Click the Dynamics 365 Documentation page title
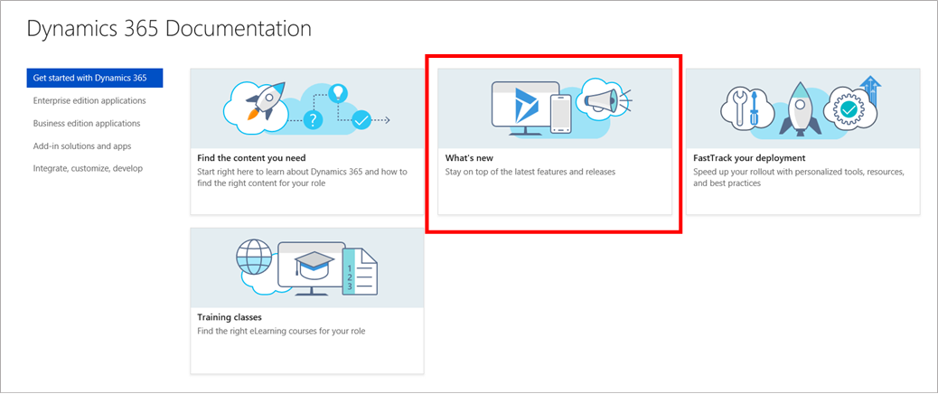The height and width of the screenshot is (394, 938). (169, 29)
